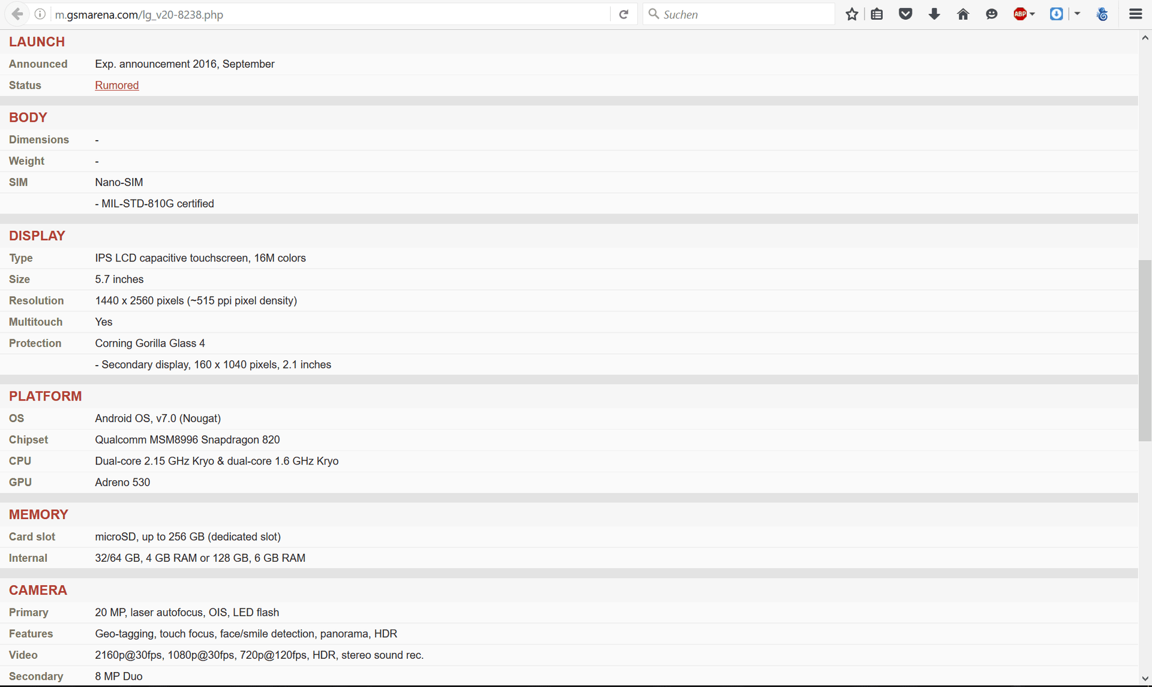Click the '5.7 inches' size value
Screen dimensions: 1152x687
[119, 279]
